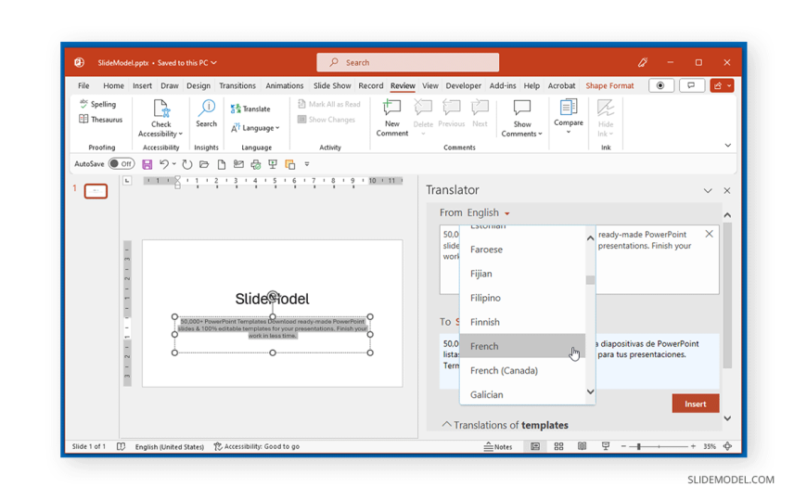Add a New Comment

click(x=392, y=119)
